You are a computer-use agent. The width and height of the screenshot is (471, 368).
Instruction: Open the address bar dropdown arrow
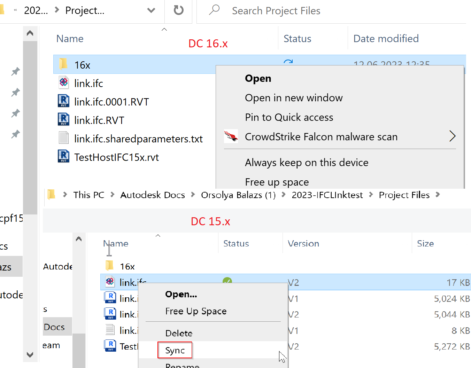[151, 10]
